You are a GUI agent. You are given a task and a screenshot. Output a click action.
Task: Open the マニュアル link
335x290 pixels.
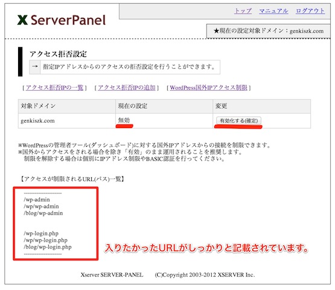[x=273, y=11]
